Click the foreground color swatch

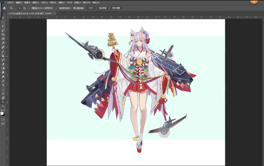(x=2, y=113)
